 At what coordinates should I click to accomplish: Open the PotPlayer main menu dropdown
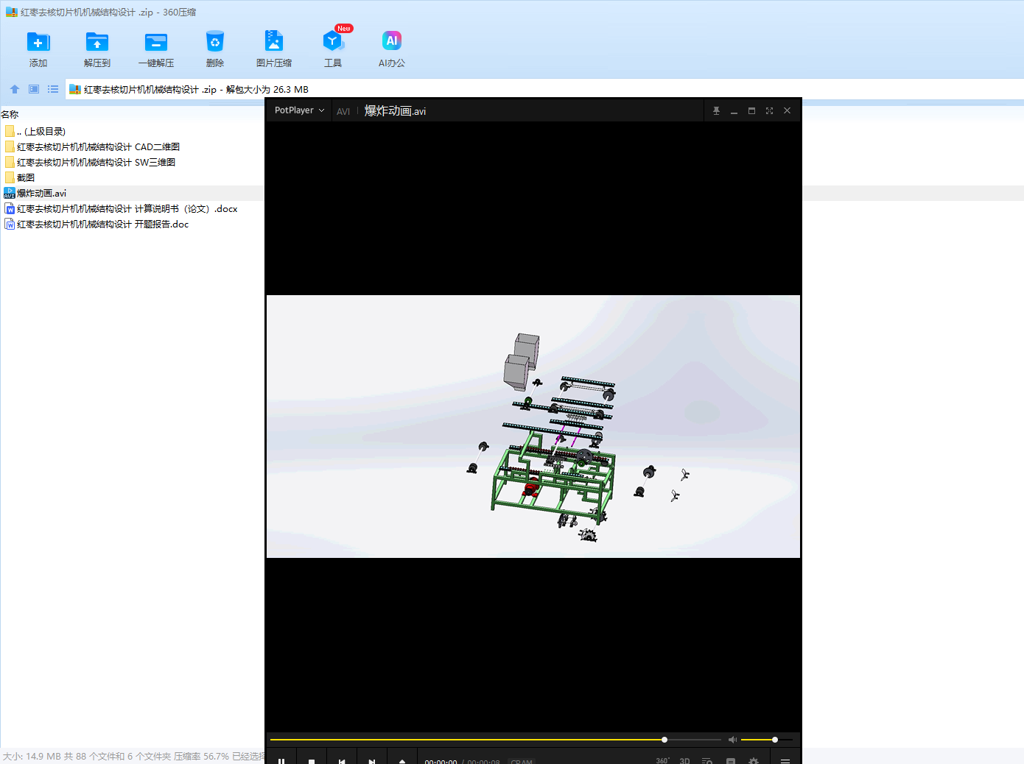[299, 110]
